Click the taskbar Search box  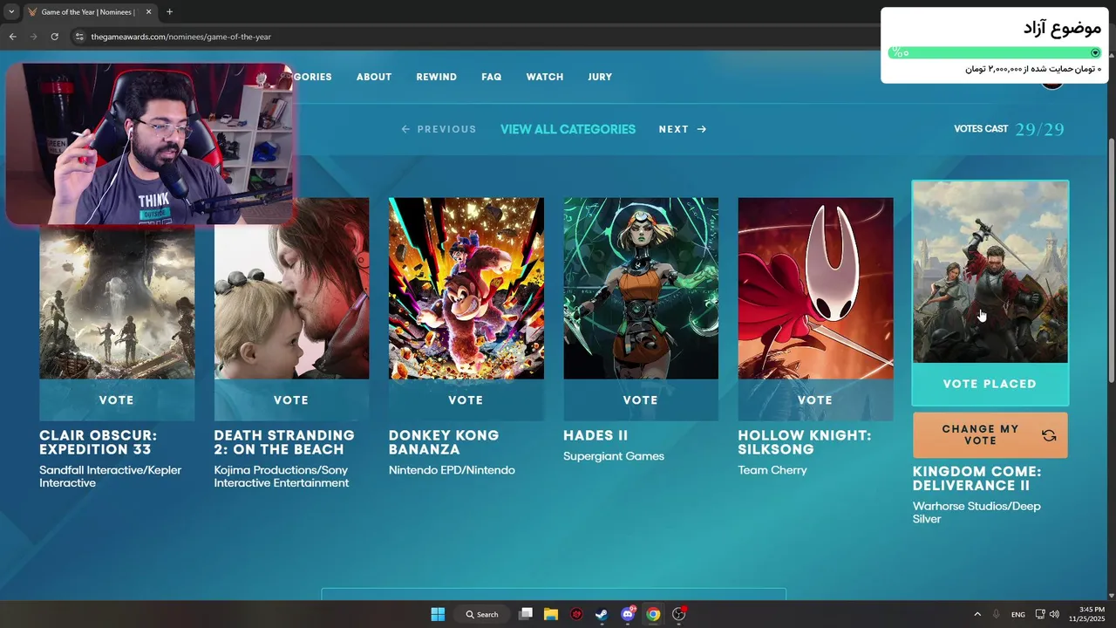[x=481, y=614]
